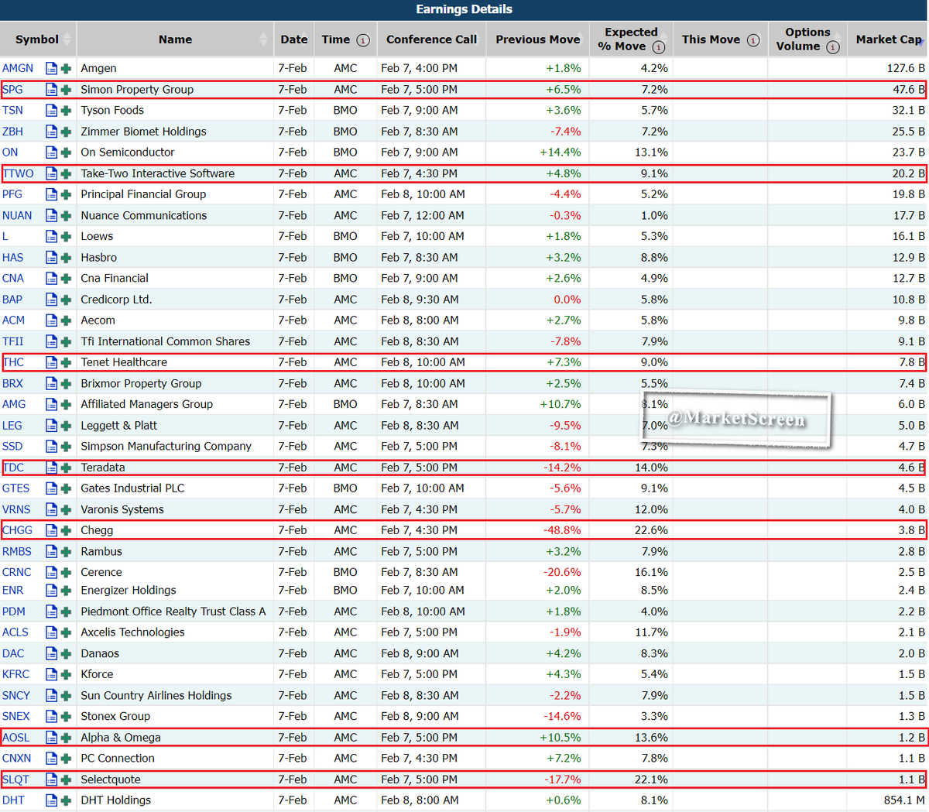Viewport: 929px width, 812px height.
Task: Click the Affiliated Managers Group name
Action: (147, 404)
